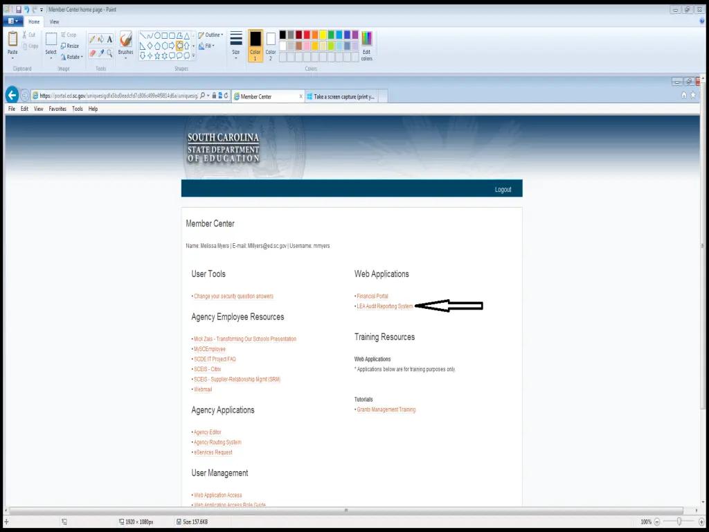Click the Logout link
Screen dimensions: 709x532
click(x=503, y=190)
